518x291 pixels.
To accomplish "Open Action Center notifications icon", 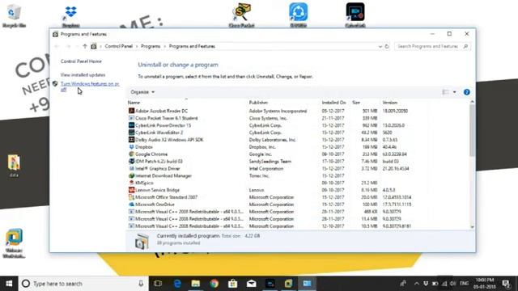I will coord(506,284).
